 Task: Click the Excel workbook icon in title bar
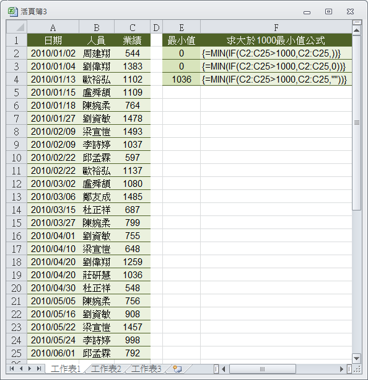click(13, 11)
